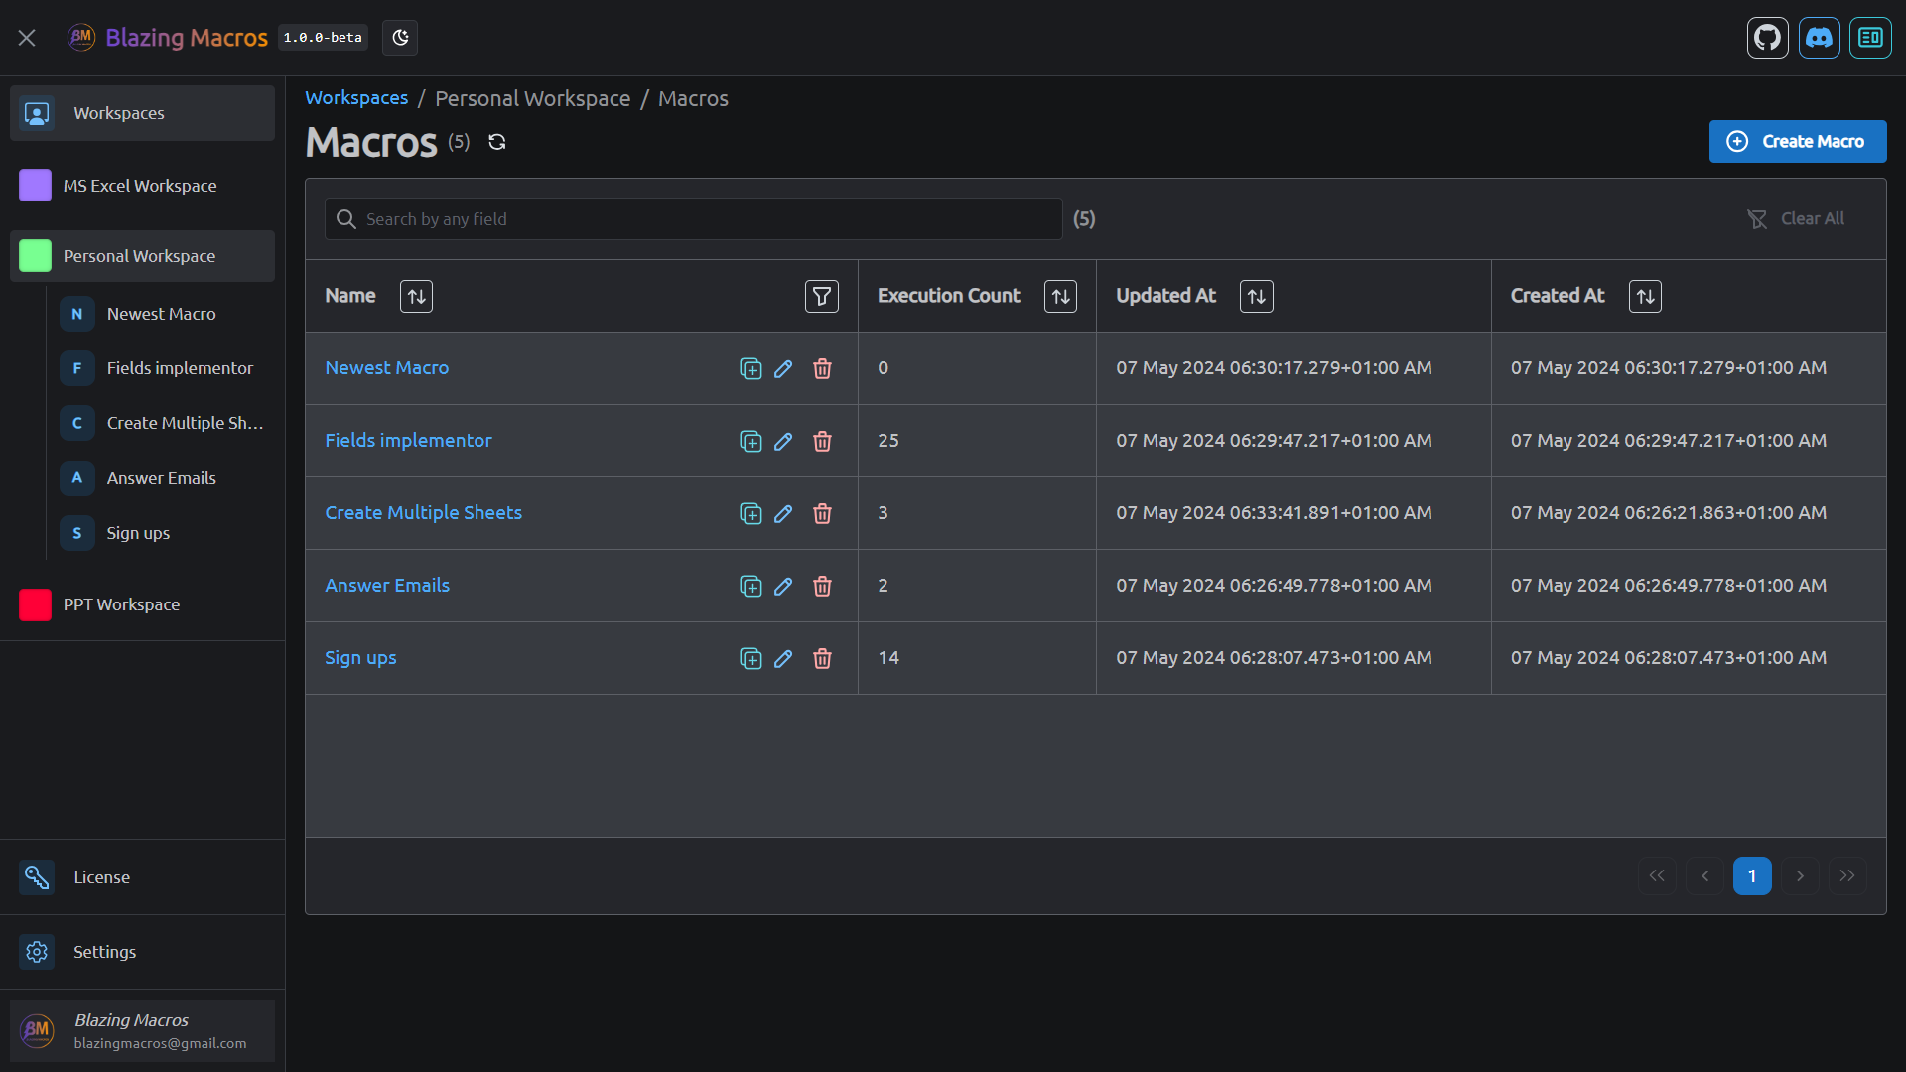
Task: Select Personal Workspace in sidebar
Action: click(x=143, y=256)
